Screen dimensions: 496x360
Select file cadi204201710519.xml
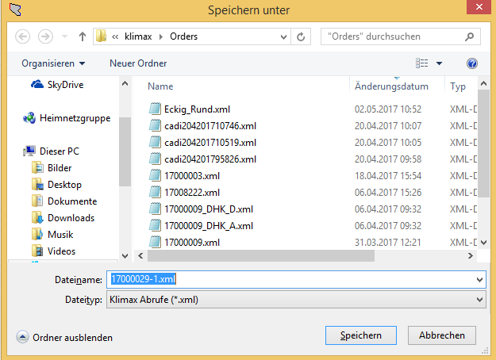[x=210, y=143]
